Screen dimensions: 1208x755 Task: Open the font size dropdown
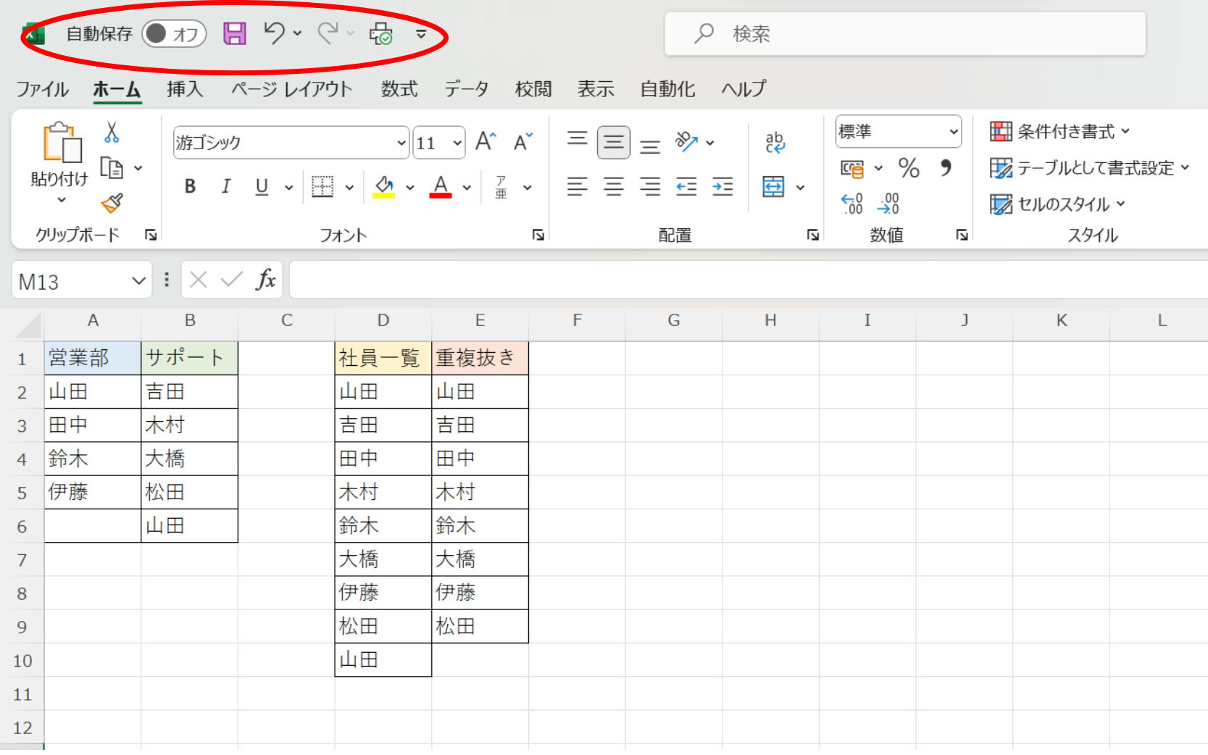coord(457,143)
